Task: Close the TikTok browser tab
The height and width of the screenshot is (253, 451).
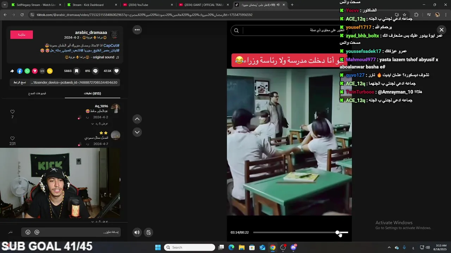Action: click(x=283, y=5)
